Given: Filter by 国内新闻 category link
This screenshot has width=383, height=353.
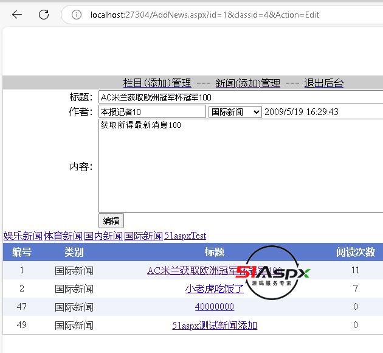Looking at the screenshot, I should tap(103, 236).
